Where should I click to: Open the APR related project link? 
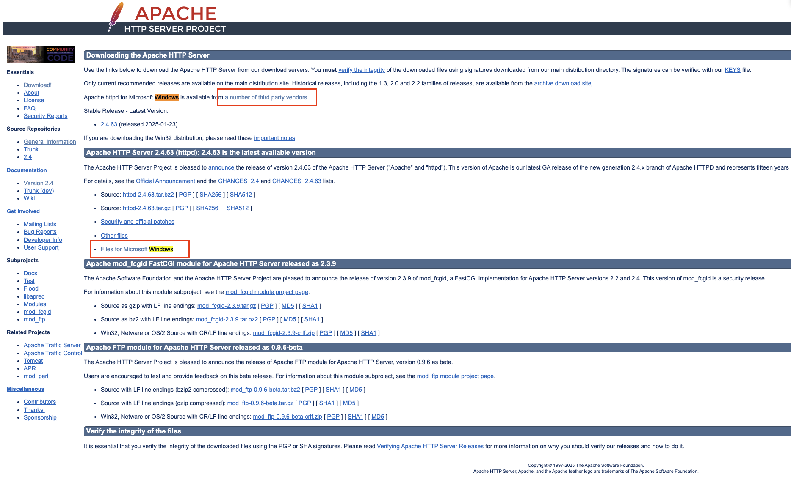point(30,368)
